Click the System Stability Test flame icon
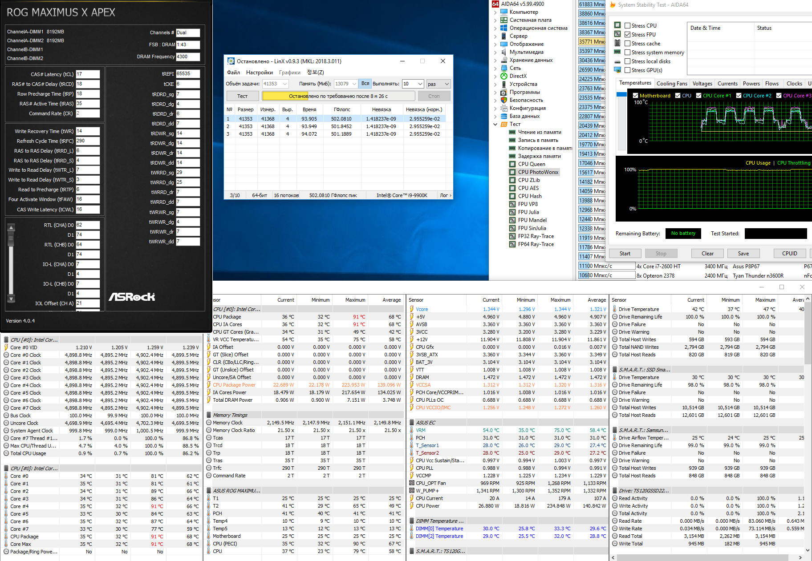The height and width of the screenshot is (561, 812). click(x=613, y=5)
